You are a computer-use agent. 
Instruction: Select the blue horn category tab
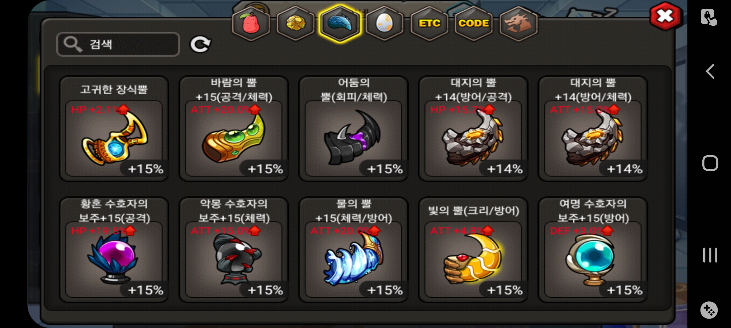coord(340,23)
